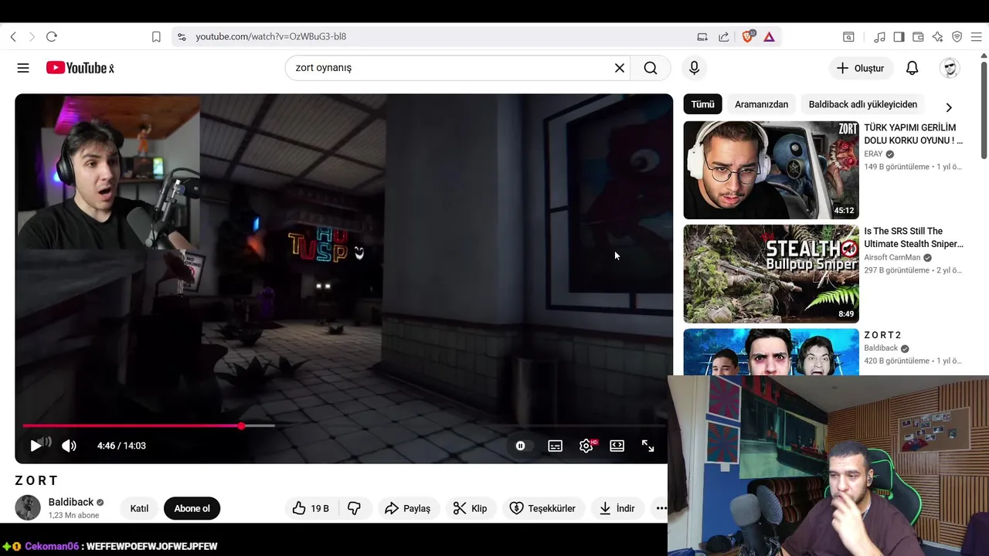Switch to theater mode
989x556 pixels.
(617, 446)
